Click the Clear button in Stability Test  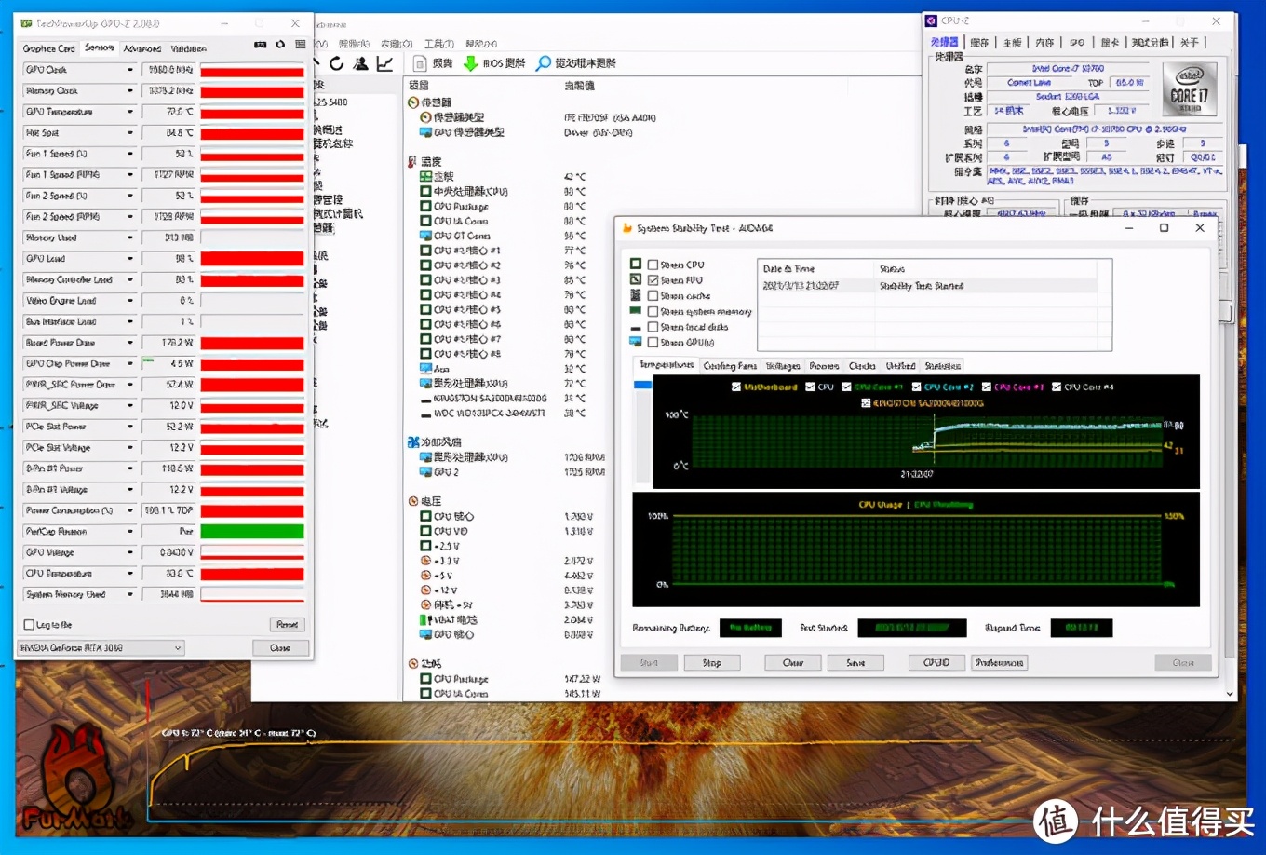(x=793, y=663)
